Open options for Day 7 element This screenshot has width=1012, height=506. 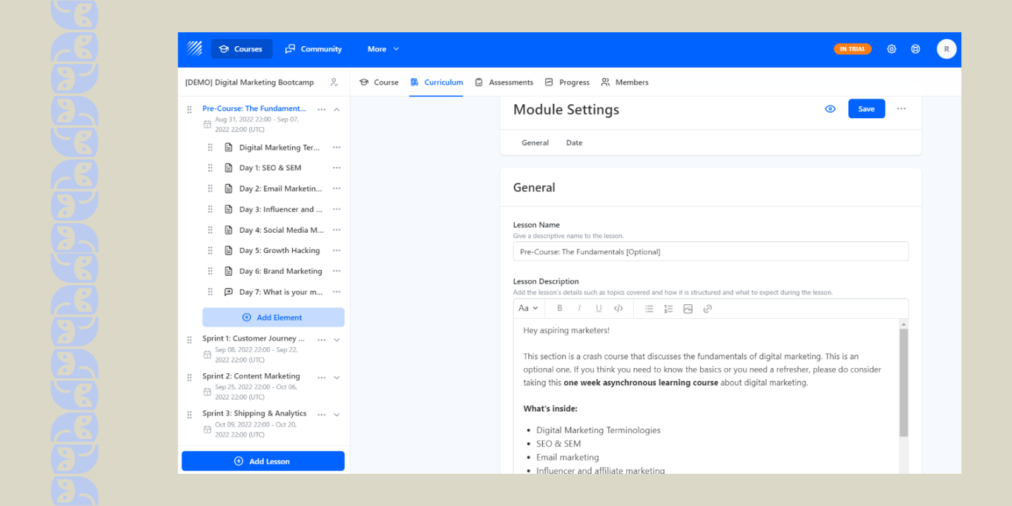tap(336, 292)
